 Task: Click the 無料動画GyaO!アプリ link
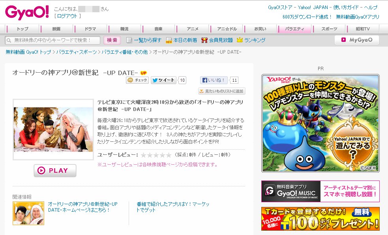358,17
